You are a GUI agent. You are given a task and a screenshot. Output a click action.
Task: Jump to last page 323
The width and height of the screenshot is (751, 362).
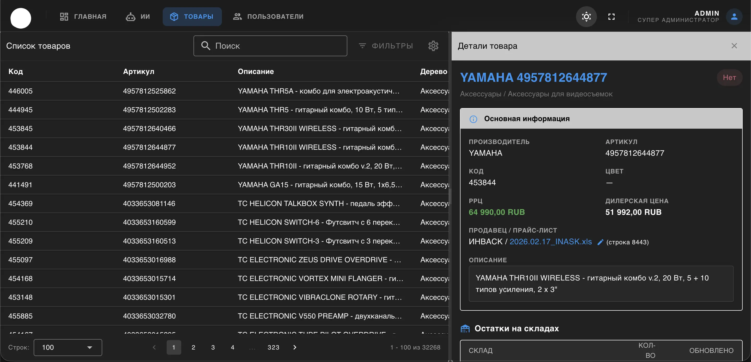[x=273, y=347]
